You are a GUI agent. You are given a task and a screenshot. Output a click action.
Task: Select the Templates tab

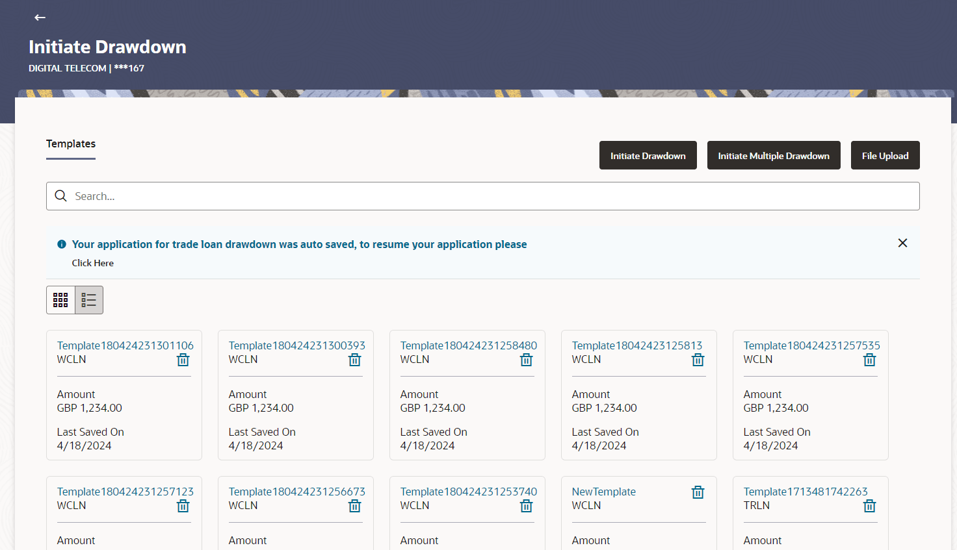tap(71, 144)
